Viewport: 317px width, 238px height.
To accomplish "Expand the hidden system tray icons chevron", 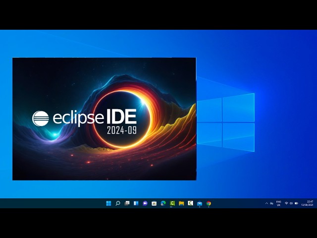I will pyautogui.click(x=266, y=203).
